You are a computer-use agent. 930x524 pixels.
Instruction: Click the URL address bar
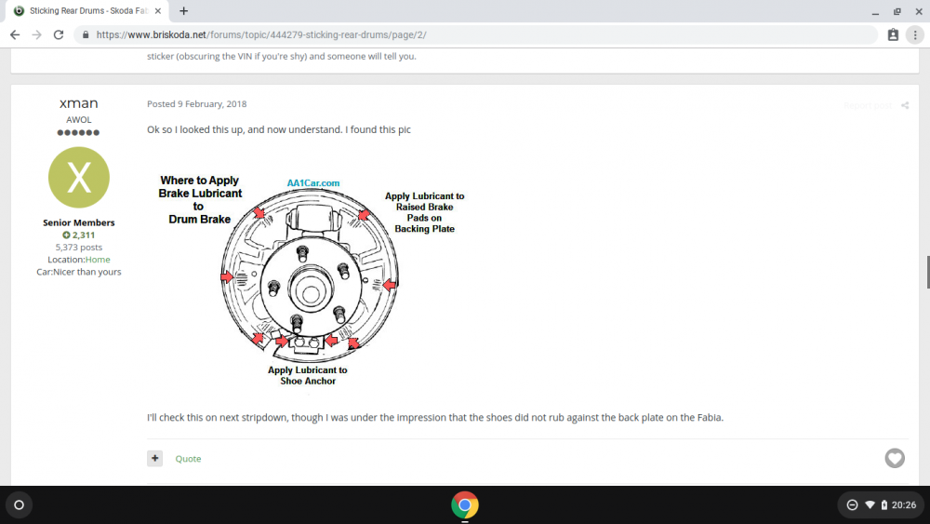point(475,35)
